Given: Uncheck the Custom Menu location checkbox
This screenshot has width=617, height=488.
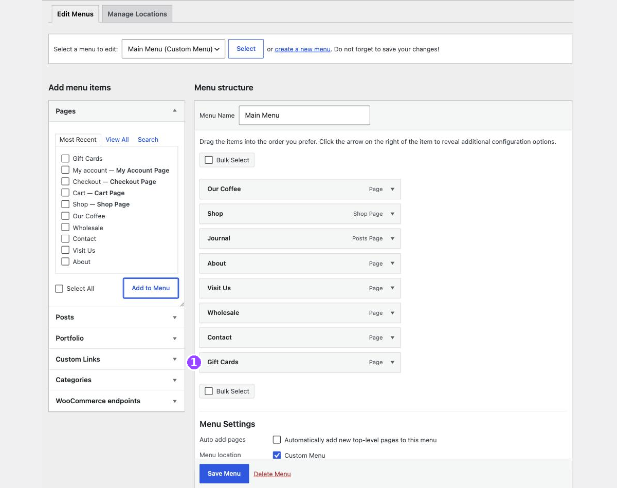Looking at the screenshot, I should pyautogui.click(x=277, y=455).
